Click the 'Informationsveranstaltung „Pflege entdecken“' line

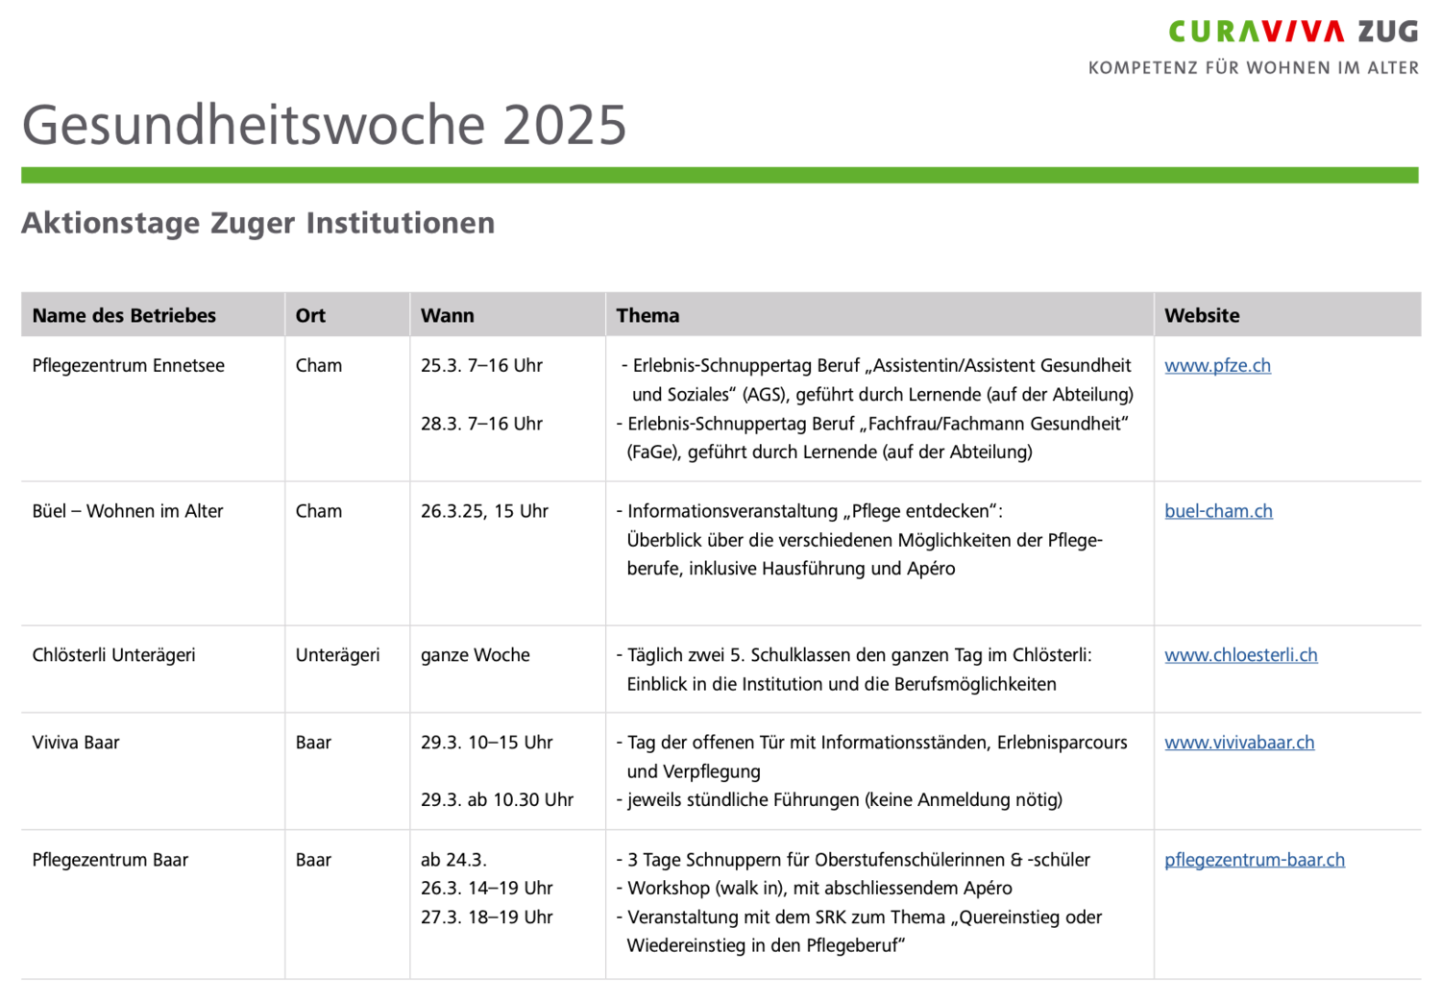pyautogui.click(x=809, y=511)
